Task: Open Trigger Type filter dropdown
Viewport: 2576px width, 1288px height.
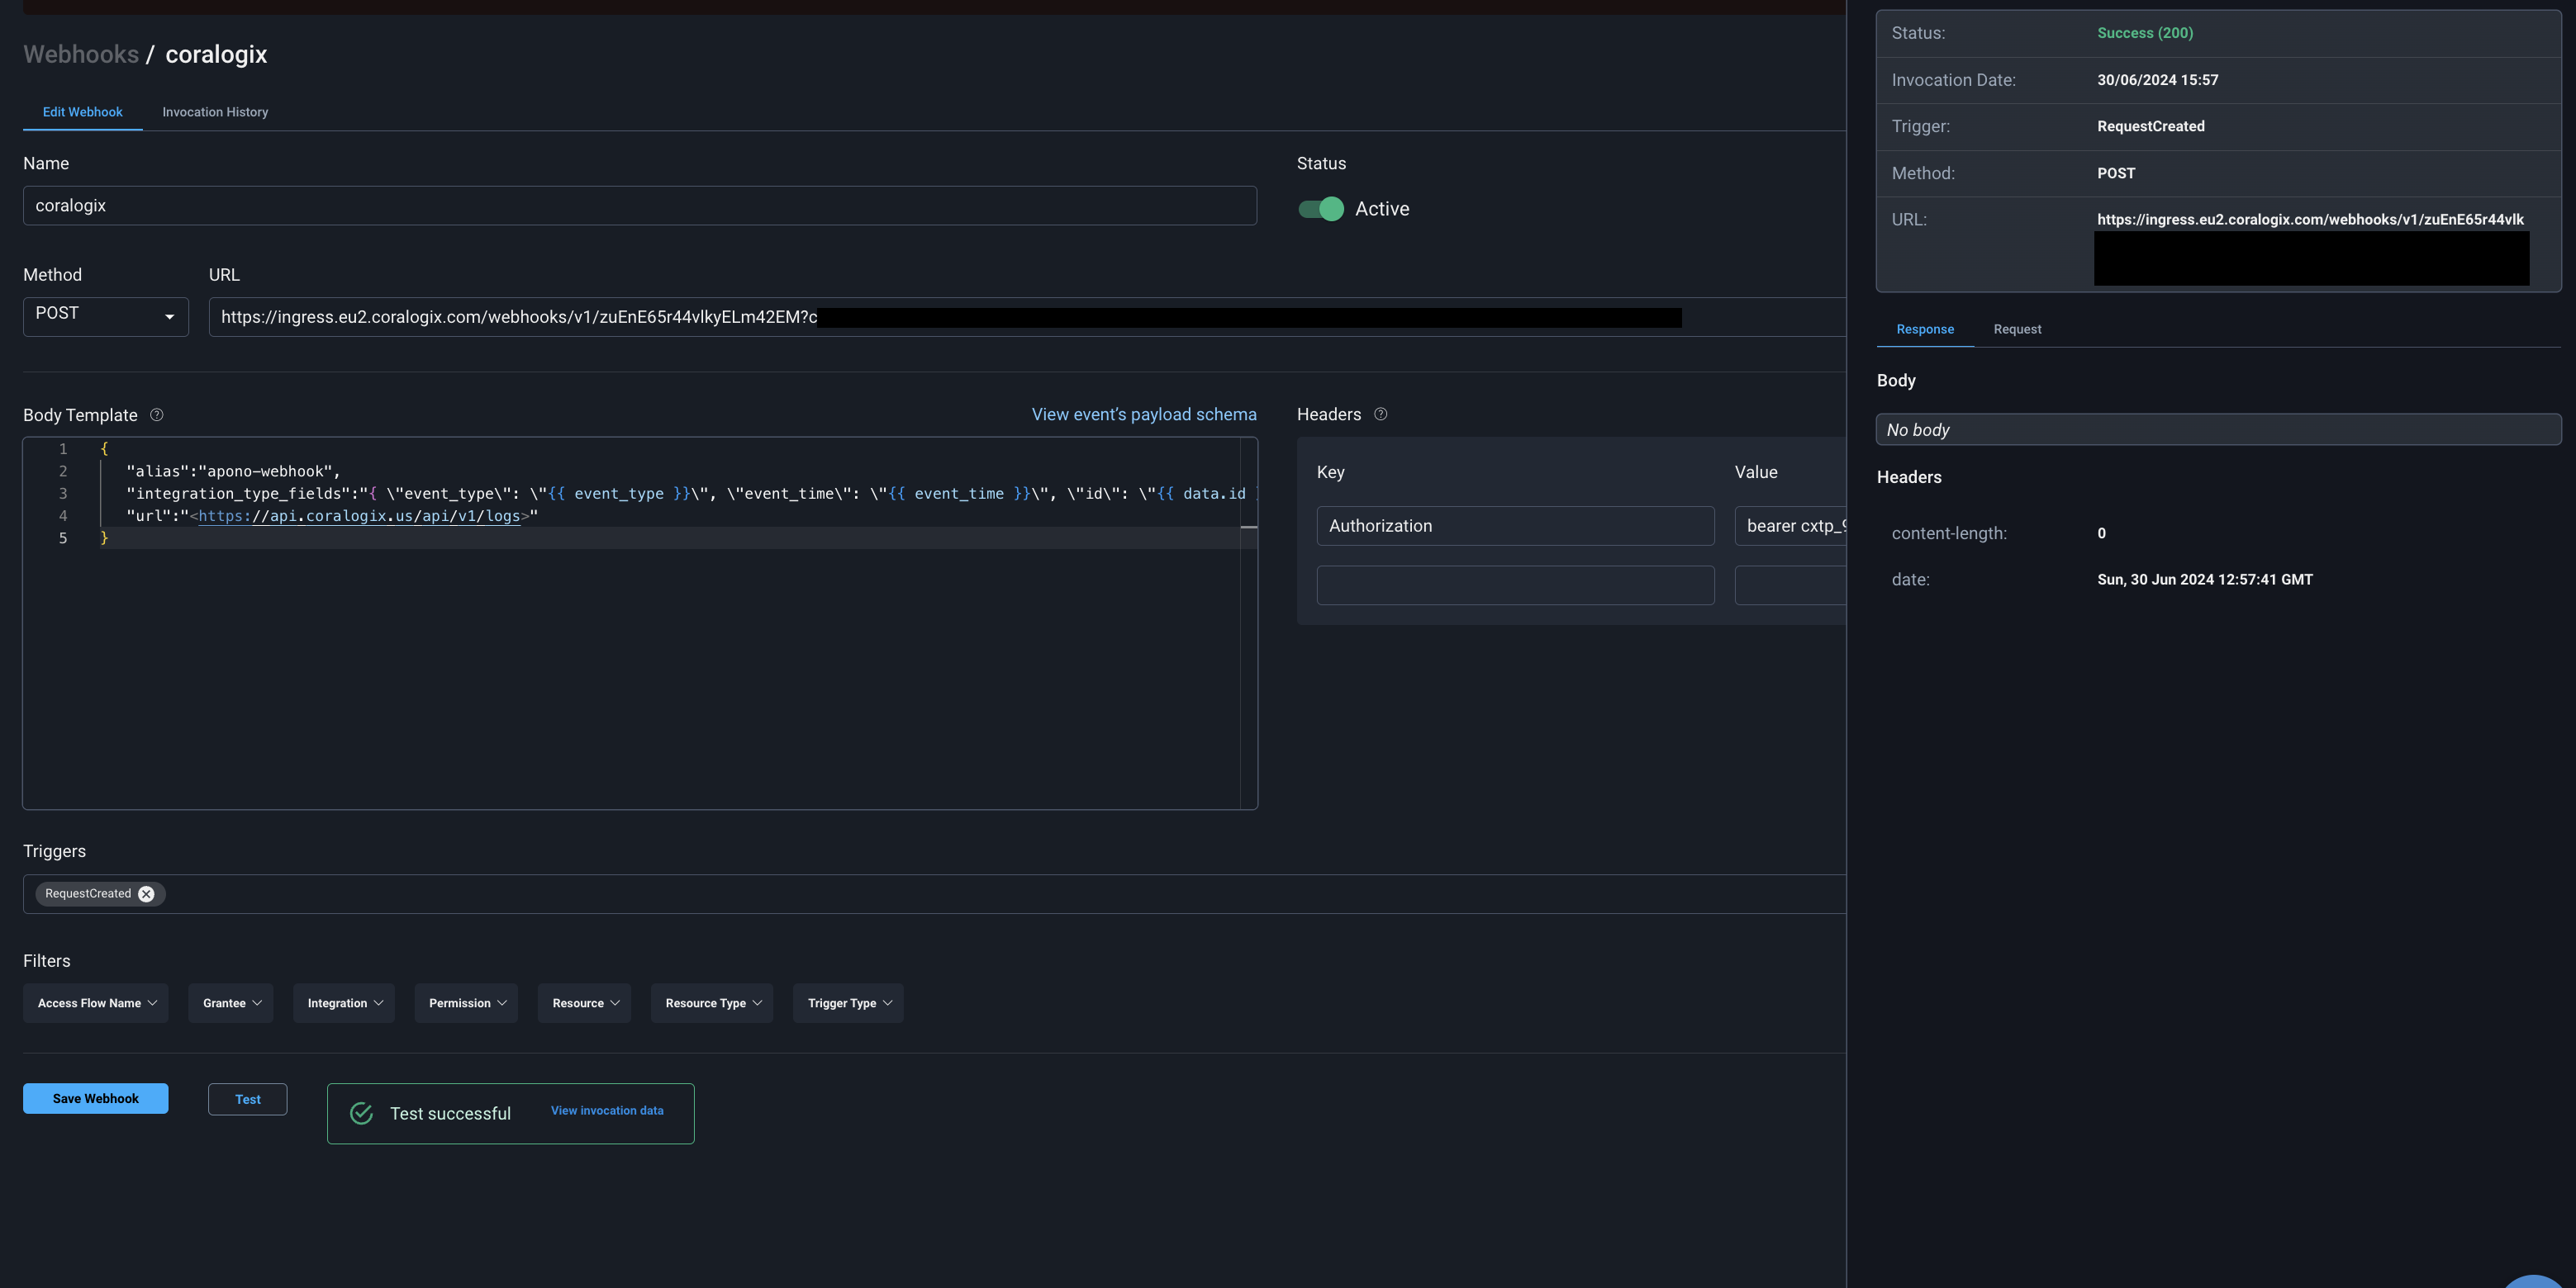Action: pyautogui.click(x=848, y=1002)
